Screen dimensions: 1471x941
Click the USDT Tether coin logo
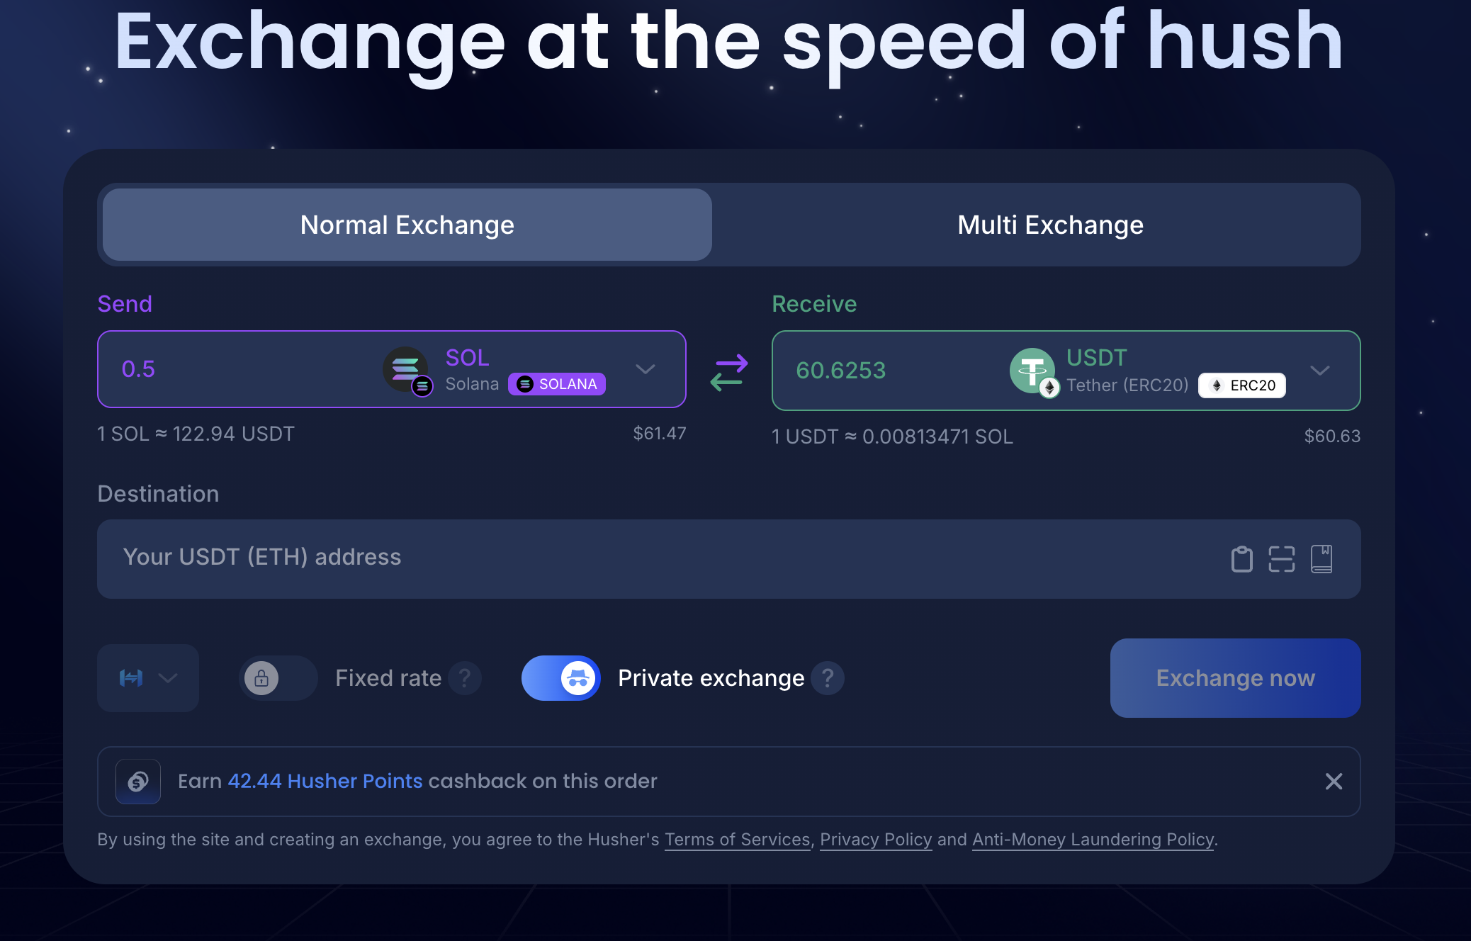click(1032, 371)
